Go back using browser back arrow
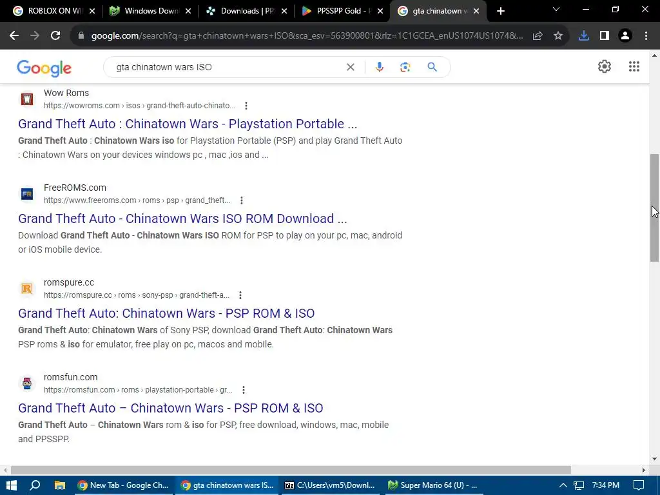Screen dimensions: 660x495 14,36
